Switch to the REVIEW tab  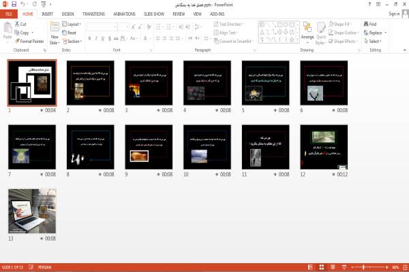pos(179,14)
